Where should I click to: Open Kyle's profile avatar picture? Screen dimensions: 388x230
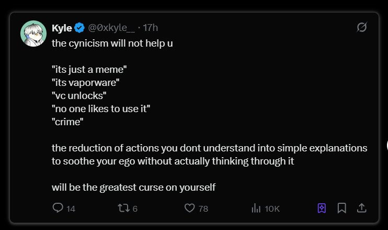coord(33,34)
